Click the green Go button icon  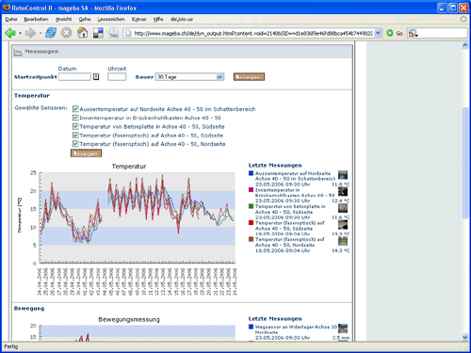(390, 33)
